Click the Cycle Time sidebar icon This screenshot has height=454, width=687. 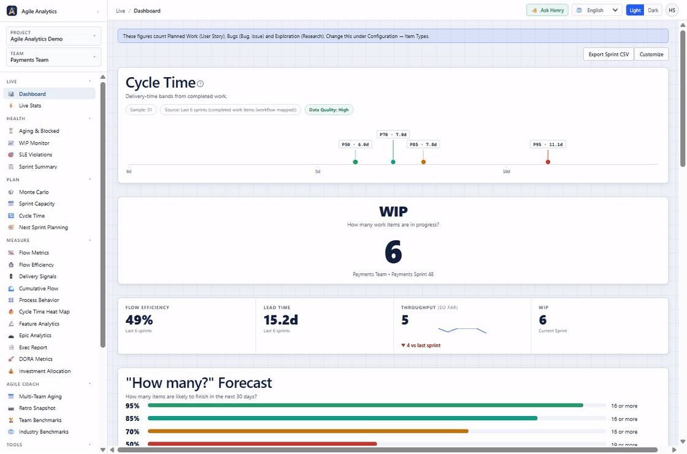pos(11,216)
